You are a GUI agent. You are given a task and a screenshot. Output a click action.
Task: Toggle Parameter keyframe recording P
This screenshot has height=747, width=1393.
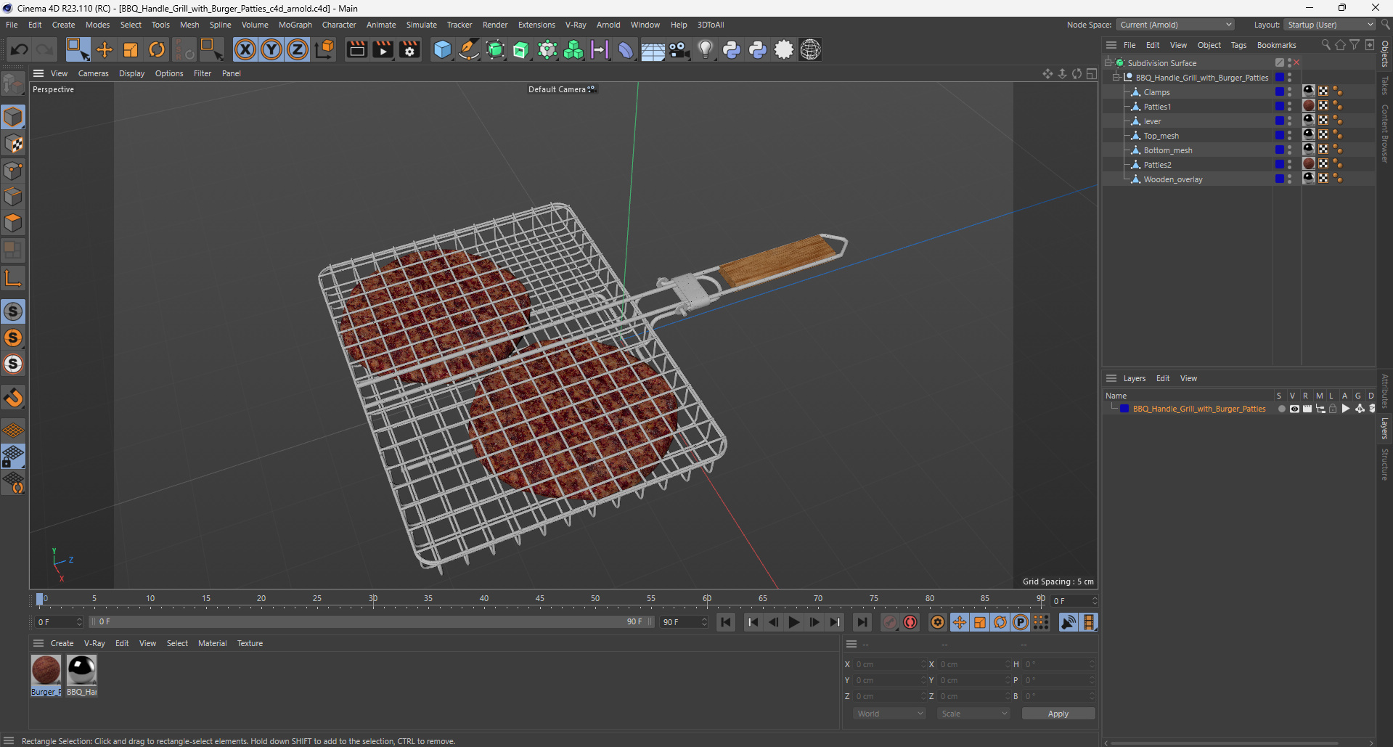pyautogui.click(x=1021, y=622)
